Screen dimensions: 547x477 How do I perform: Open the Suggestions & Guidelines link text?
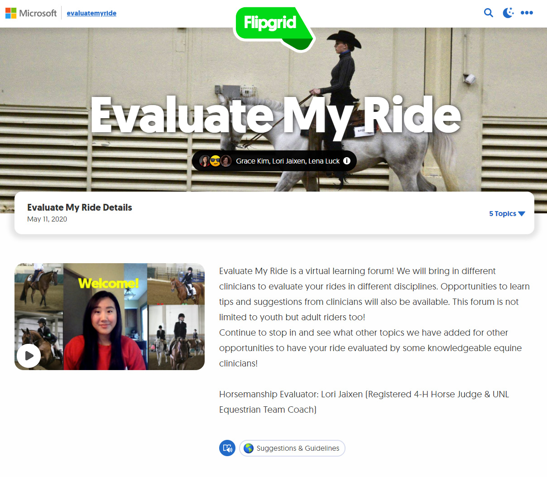tap(297, 448)
